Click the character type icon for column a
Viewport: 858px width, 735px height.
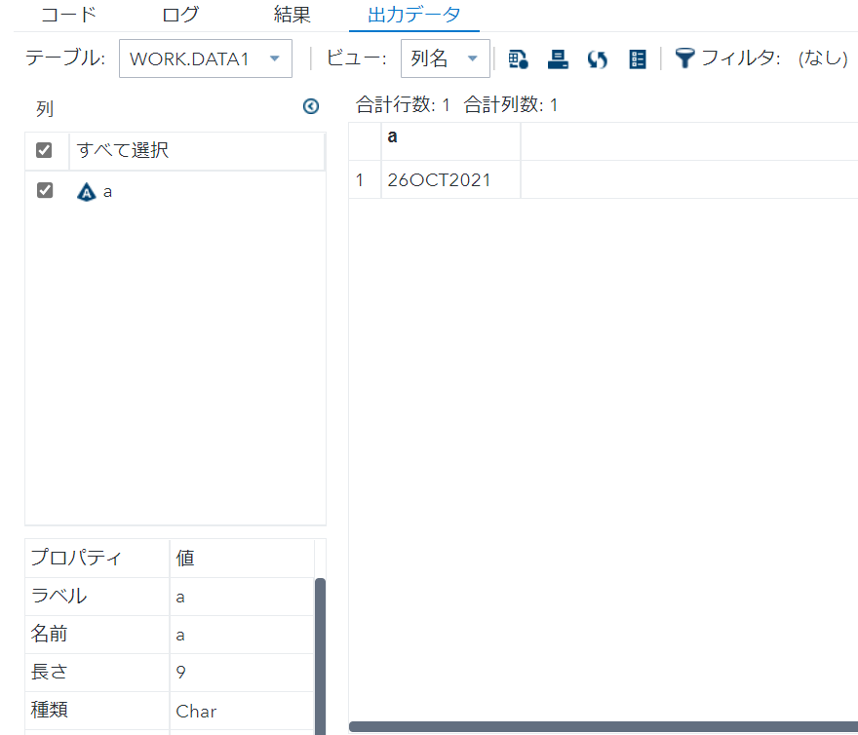point(87,192)
